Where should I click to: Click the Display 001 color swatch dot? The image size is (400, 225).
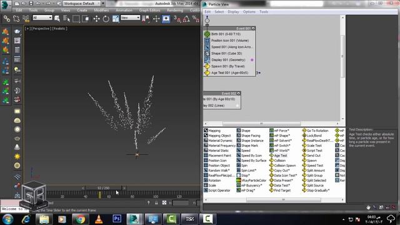[x=252, y=60]
